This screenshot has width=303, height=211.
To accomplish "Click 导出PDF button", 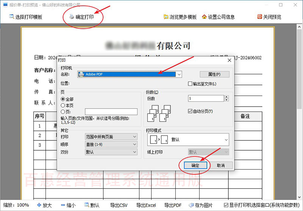I will (173, 205).
